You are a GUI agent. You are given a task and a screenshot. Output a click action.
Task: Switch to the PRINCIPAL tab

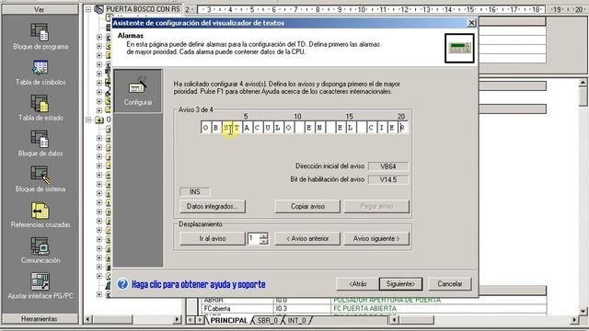click(x=228, y=321)
